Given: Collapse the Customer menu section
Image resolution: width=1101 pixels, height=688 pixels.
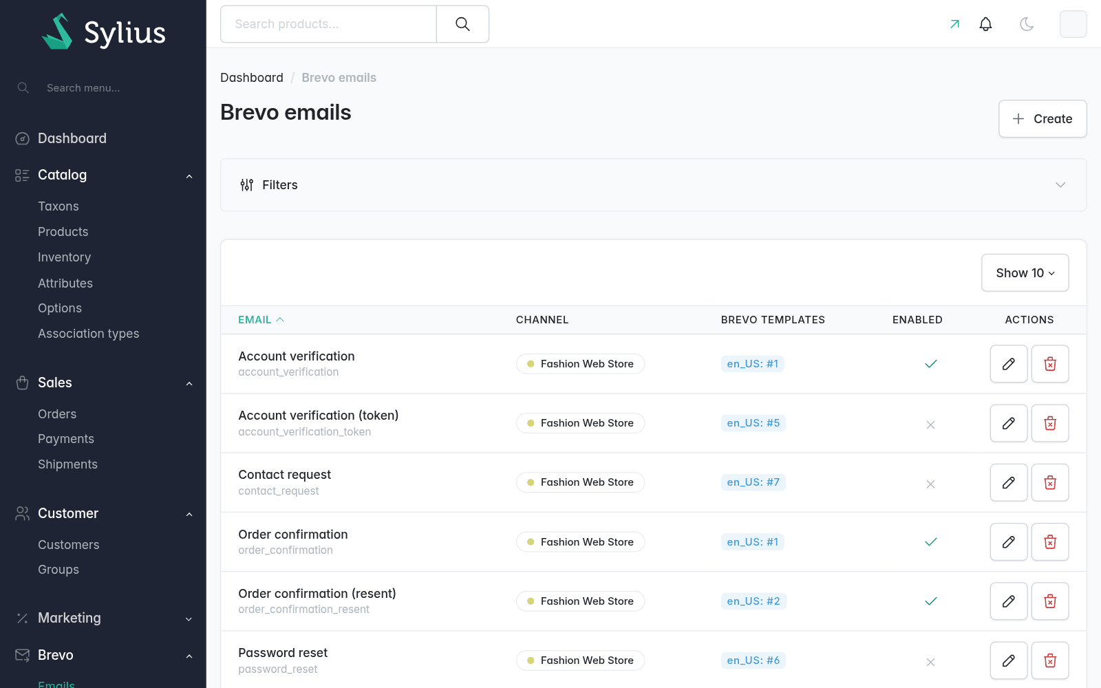Looking at the screenshot, I should coord(103,514).
